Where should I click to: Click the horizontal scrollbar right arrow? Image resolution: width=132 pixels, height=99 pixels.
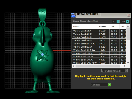coord(125,66)
